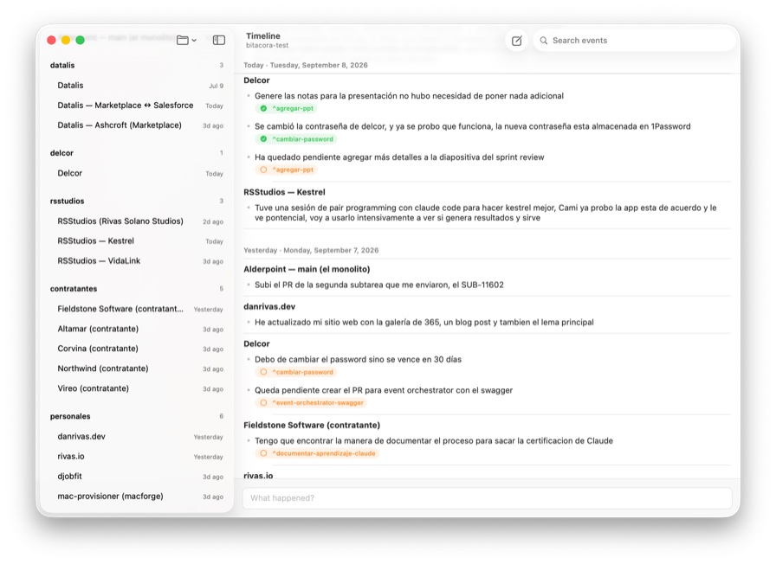The height and width of the screenshot is (564, 776).
Task: Click entry about contraseña stored in 1Password
Action: (473, 126)
